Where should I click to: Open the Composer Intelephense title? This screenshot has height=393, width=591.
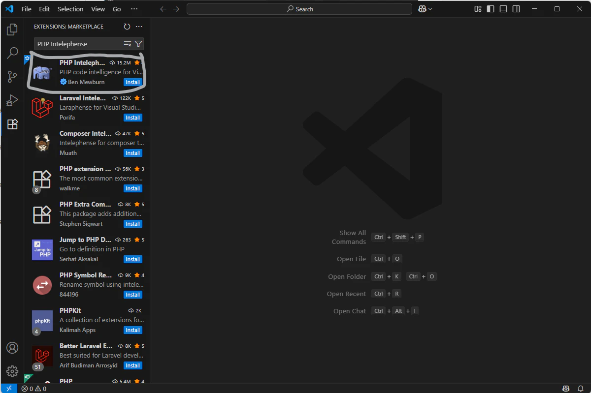coord(85,133)
